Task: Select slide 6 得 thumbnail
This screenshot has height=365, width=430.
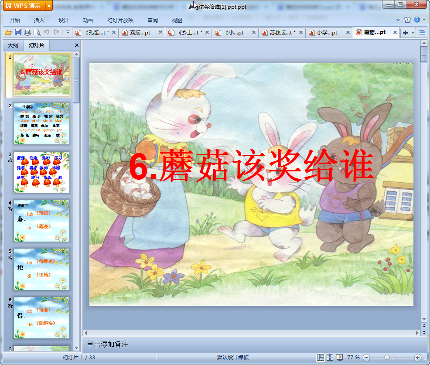Action: pyautogui.click(x=42, y=318)
